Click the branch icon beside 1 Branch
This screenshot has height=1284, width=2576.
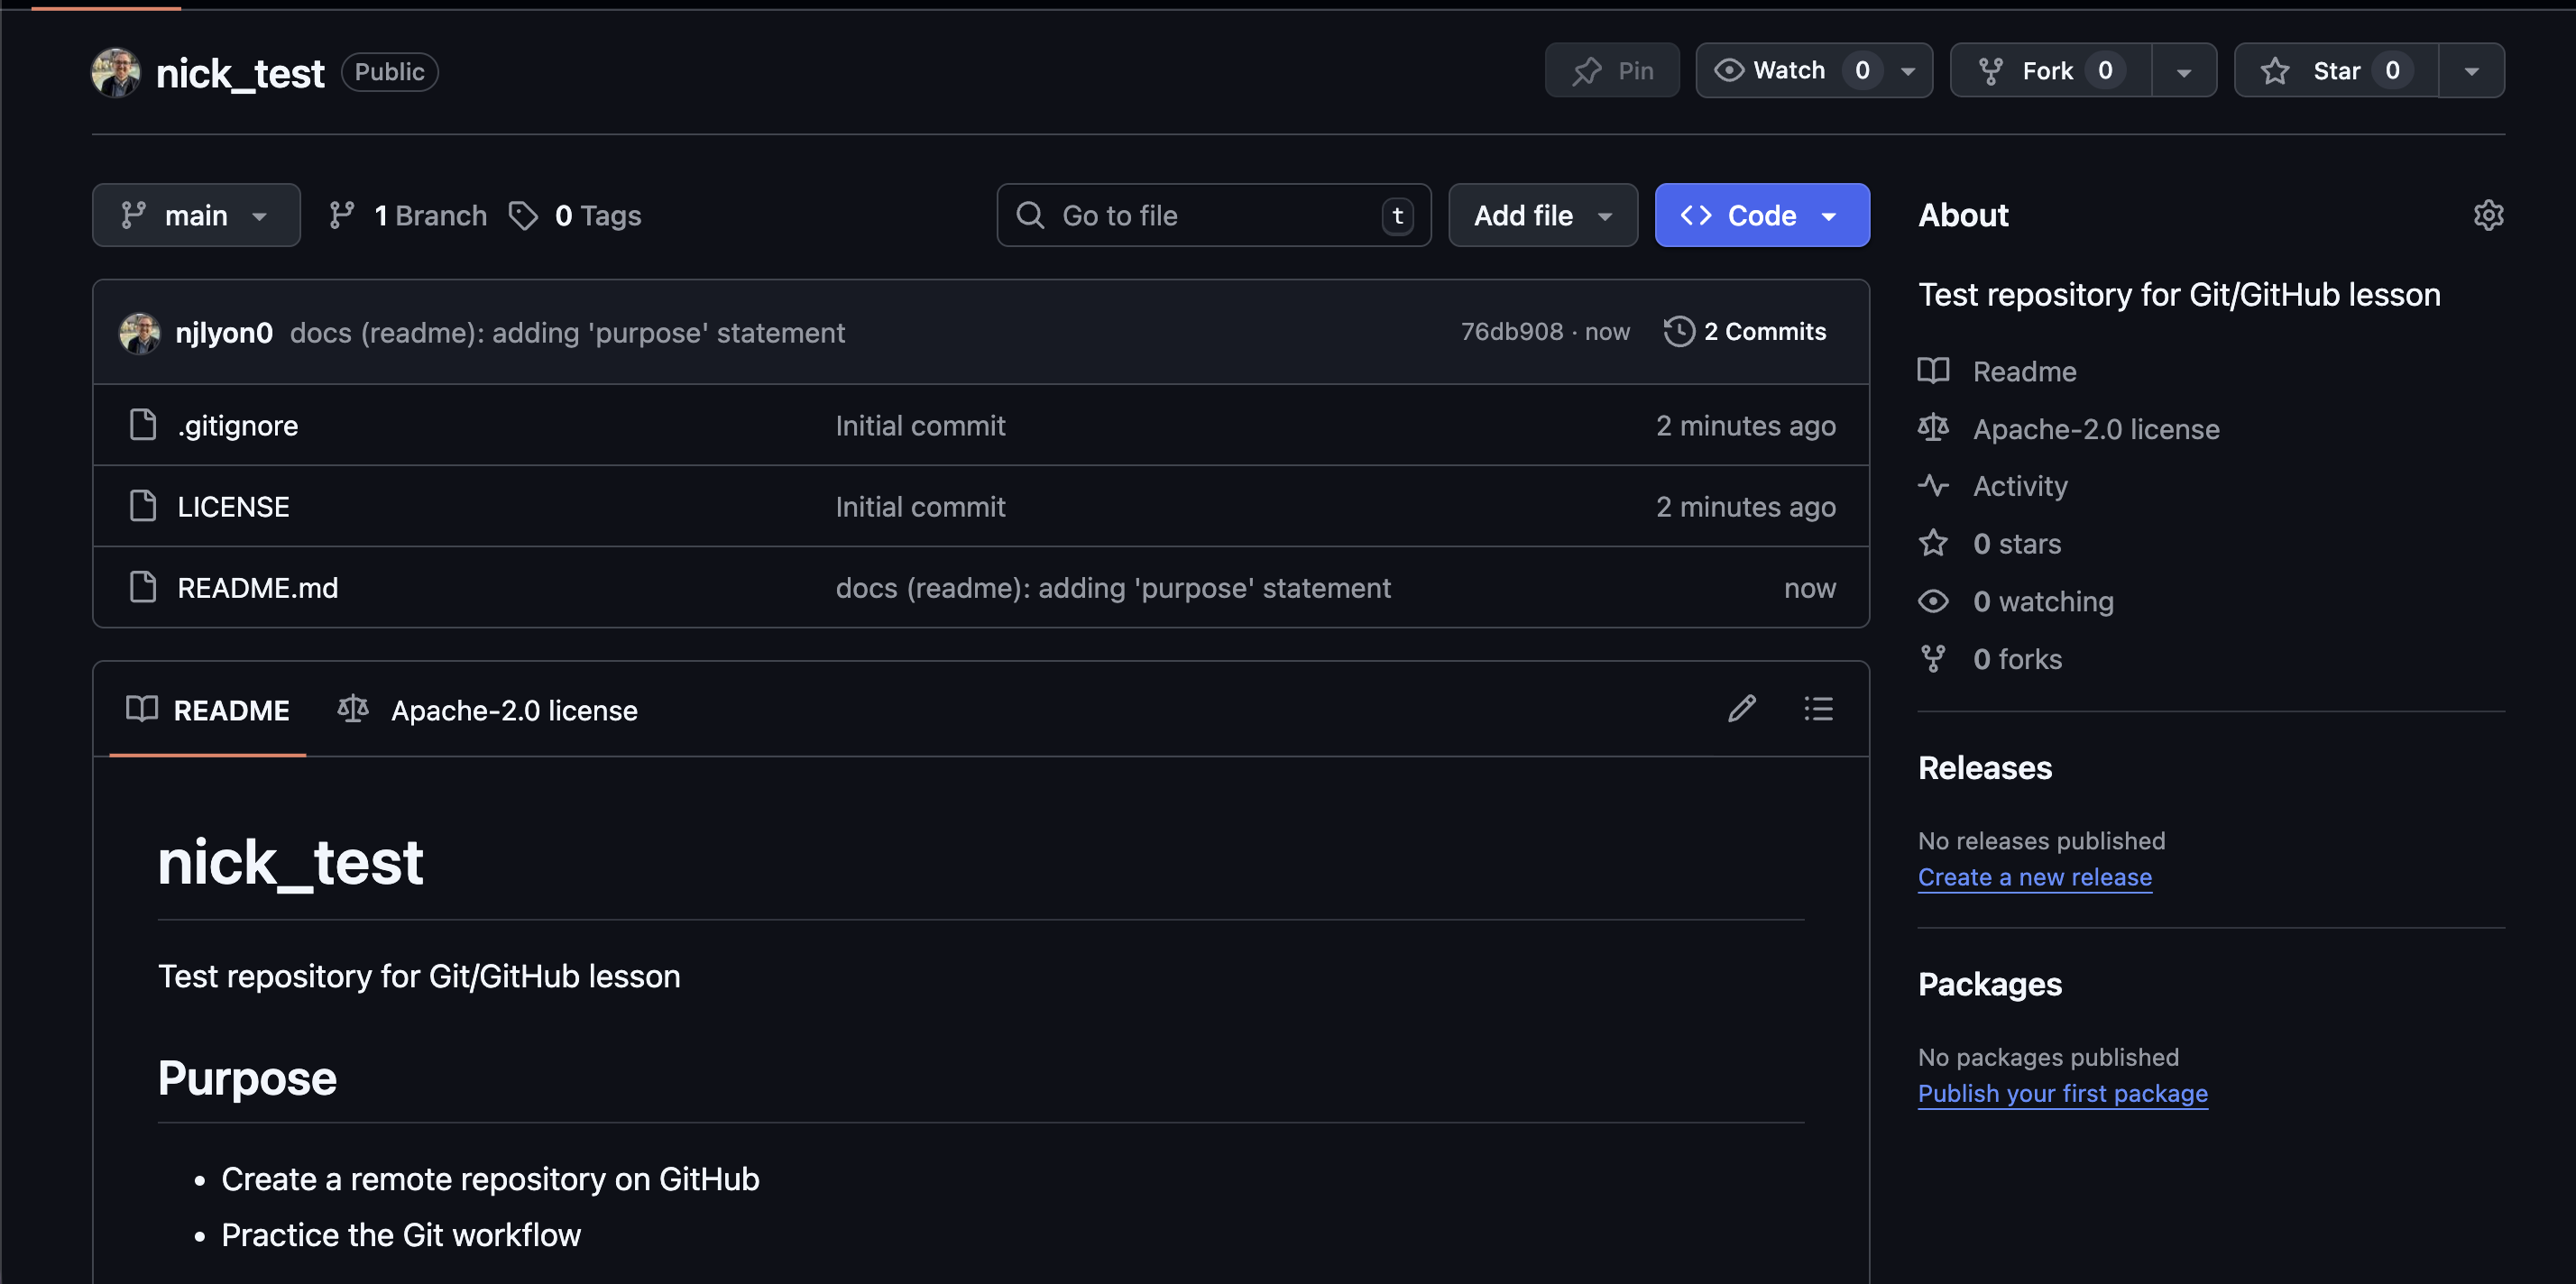(342, 215)
